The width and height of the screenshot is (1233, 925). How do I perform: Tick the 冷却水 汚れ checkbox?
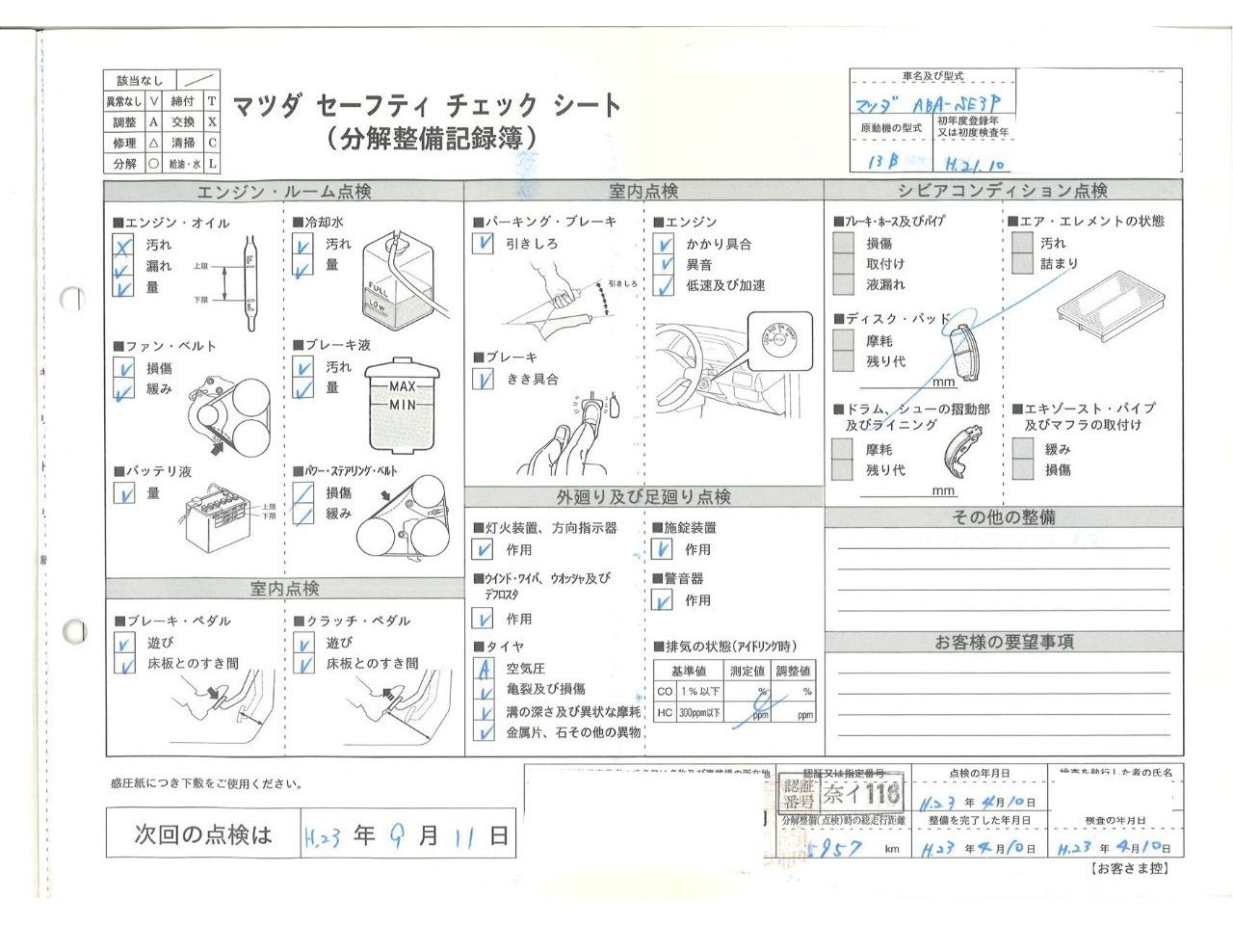pyautogui.click(x=303, y=245)
